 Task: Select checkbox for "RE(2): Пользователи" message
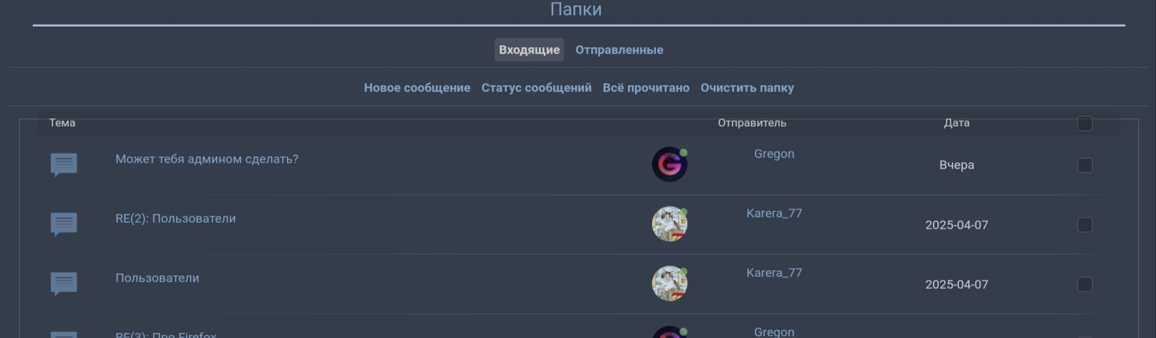point(1085,224)
